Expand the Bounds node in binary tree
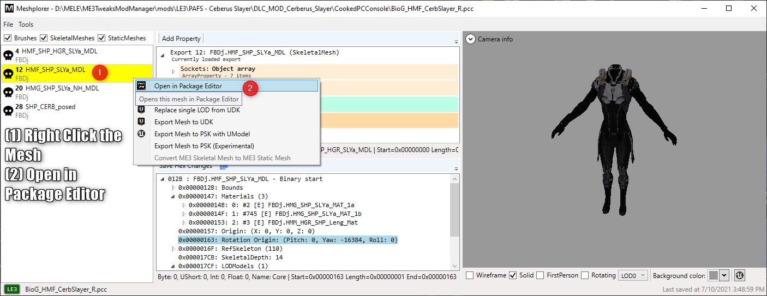The width and height of the screenshot is (767, 296). click(174, 188)
